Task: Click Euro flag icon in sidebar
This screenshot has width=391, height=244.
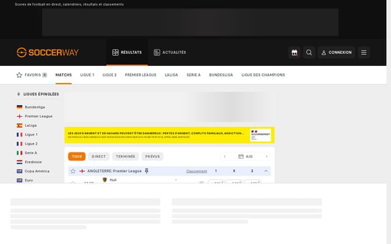Action: (x=20, y=181)
